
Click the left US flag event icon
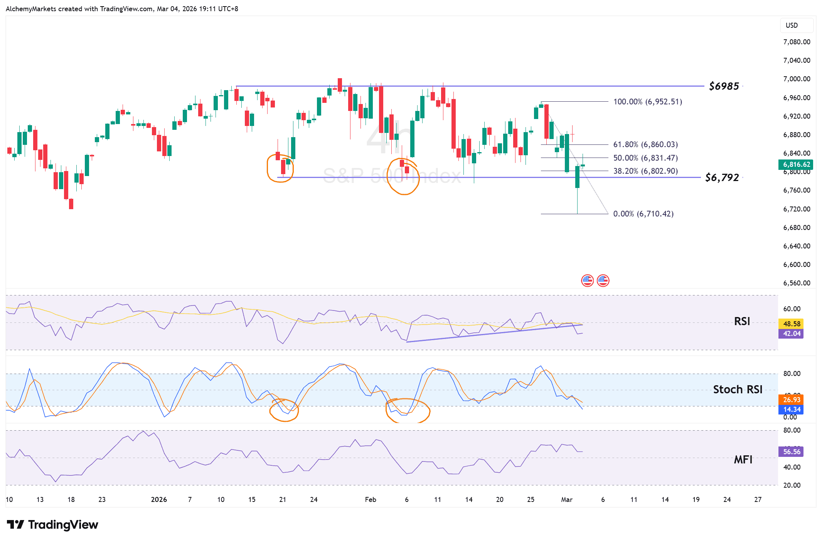[587, 280]
